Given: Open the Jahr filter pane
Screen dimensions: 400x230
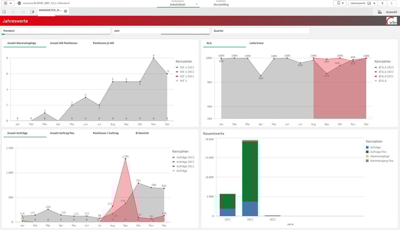Looking at the screenshot, I should pyautogui.click(x=161, y=31).
